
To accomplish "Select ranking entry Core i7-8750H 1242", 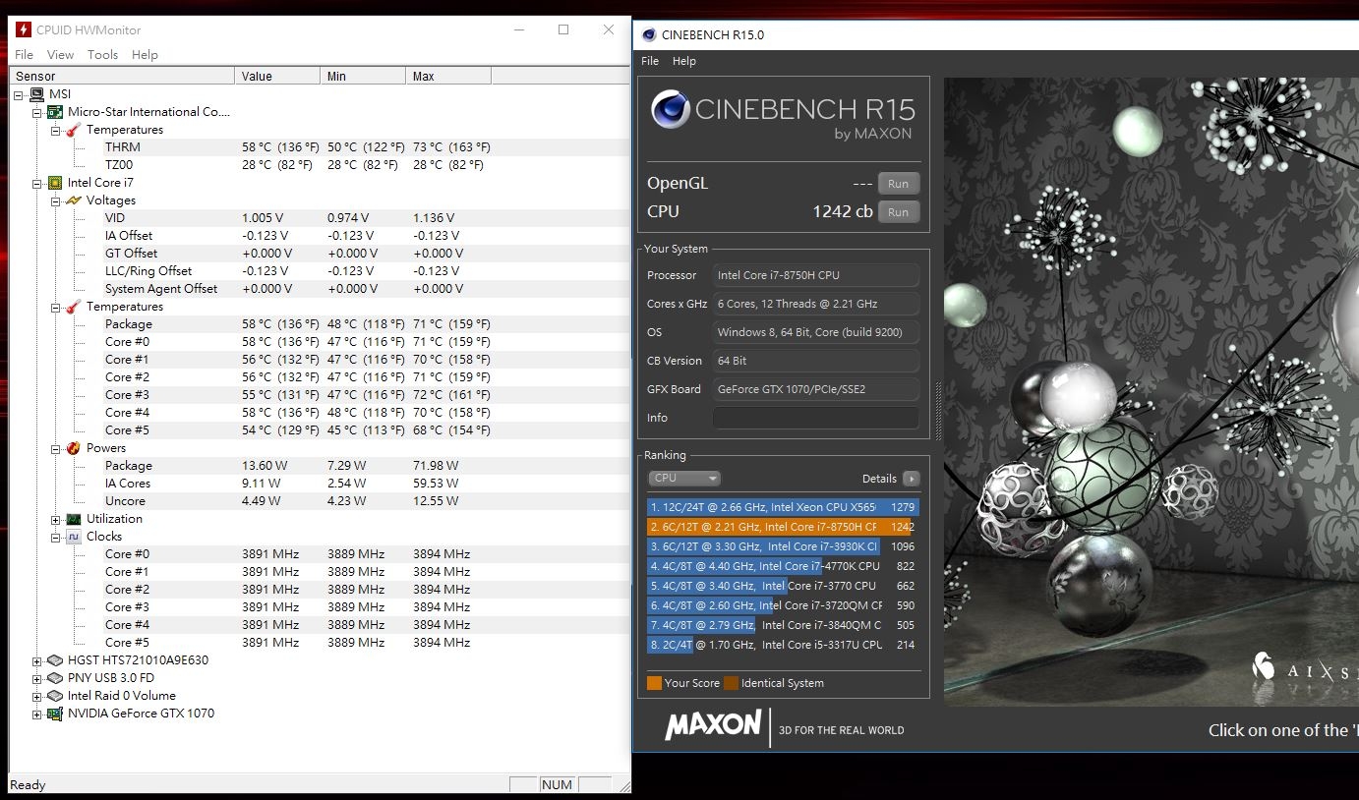I will pos(783,527).
